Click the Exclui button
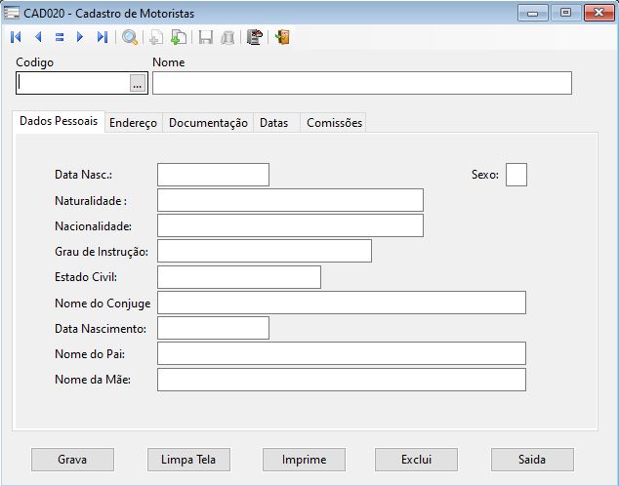The height and width of the screenshot is (486, 619). point(416,460)
